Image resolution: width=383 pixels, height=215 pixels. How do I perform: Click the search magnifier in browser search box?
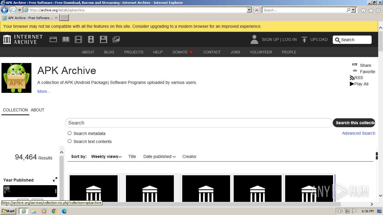pyautogui.click(x=348, y=10)
